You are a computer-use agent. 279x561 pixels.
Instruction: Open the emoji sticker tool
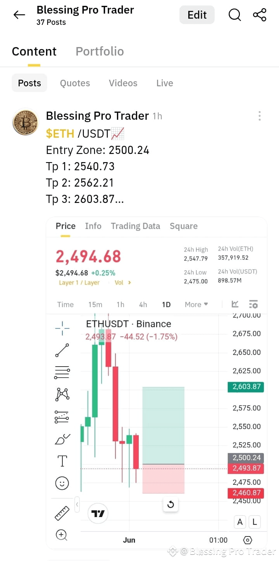62,483
